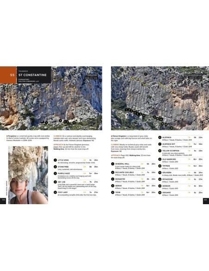Viewport: 209px width, 271px height.
Task: Click the bold 'Falcon Kingdom' paragraph opener
Action: coord(119,136)
